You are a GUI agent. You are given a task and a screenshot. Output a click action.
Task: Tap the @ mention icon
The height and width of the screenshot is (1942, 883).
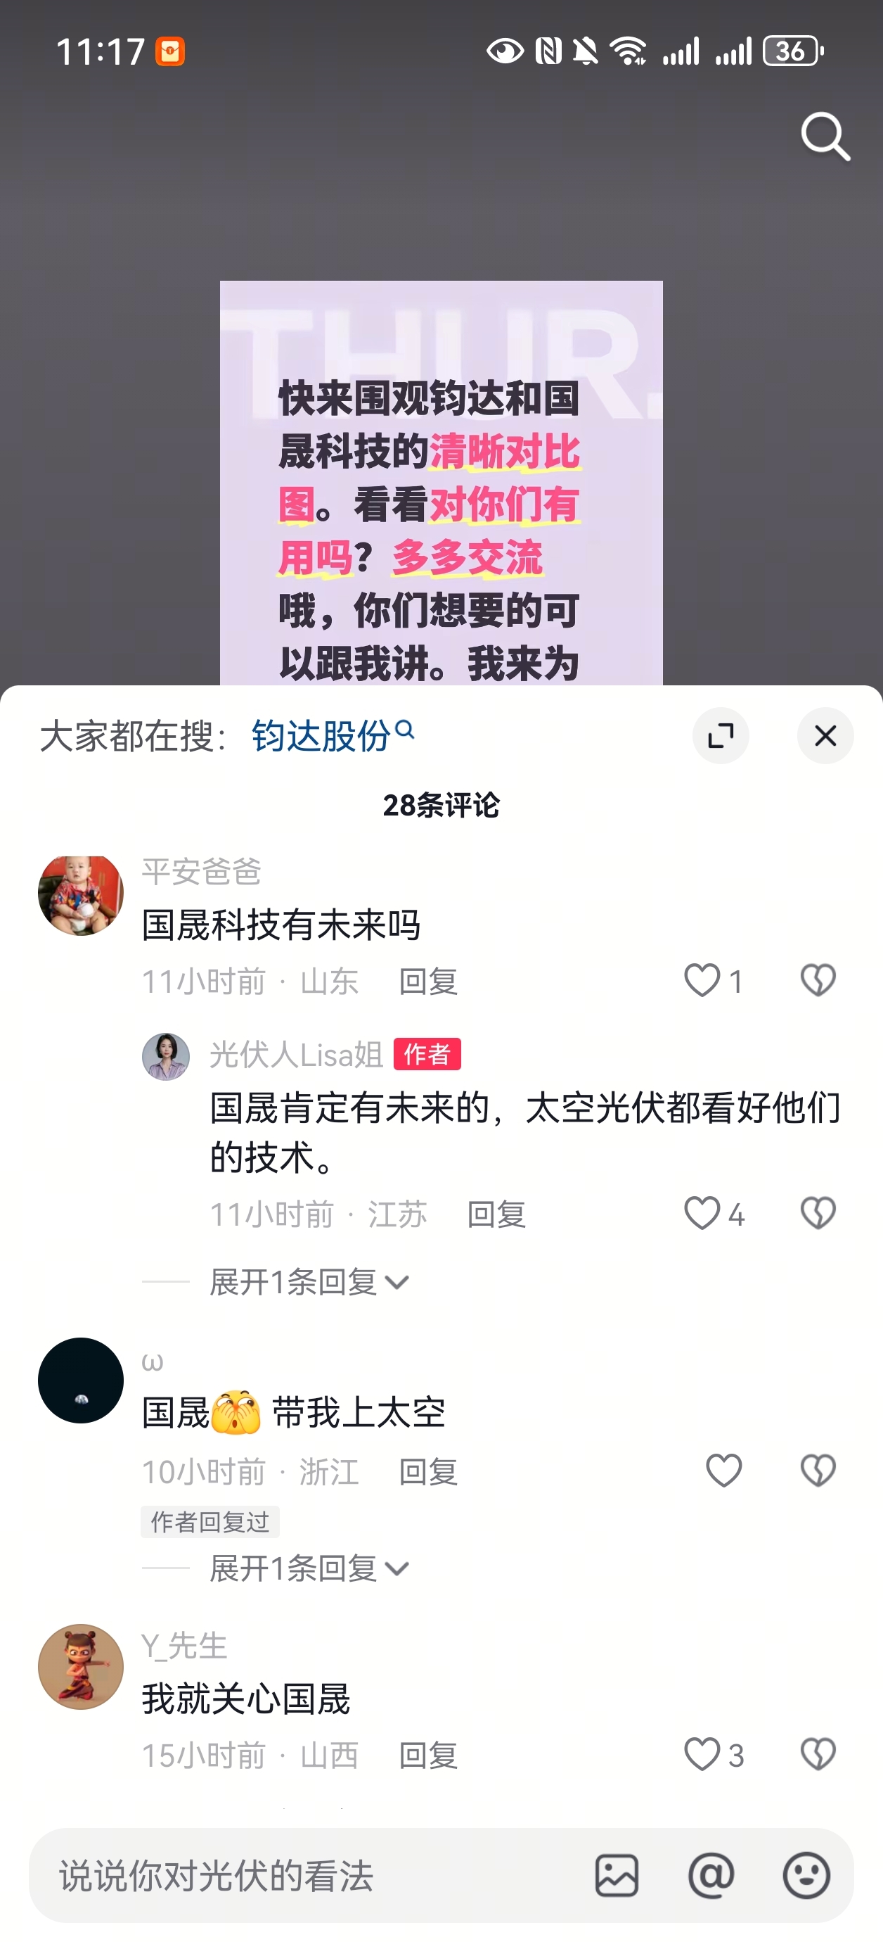711,1876
